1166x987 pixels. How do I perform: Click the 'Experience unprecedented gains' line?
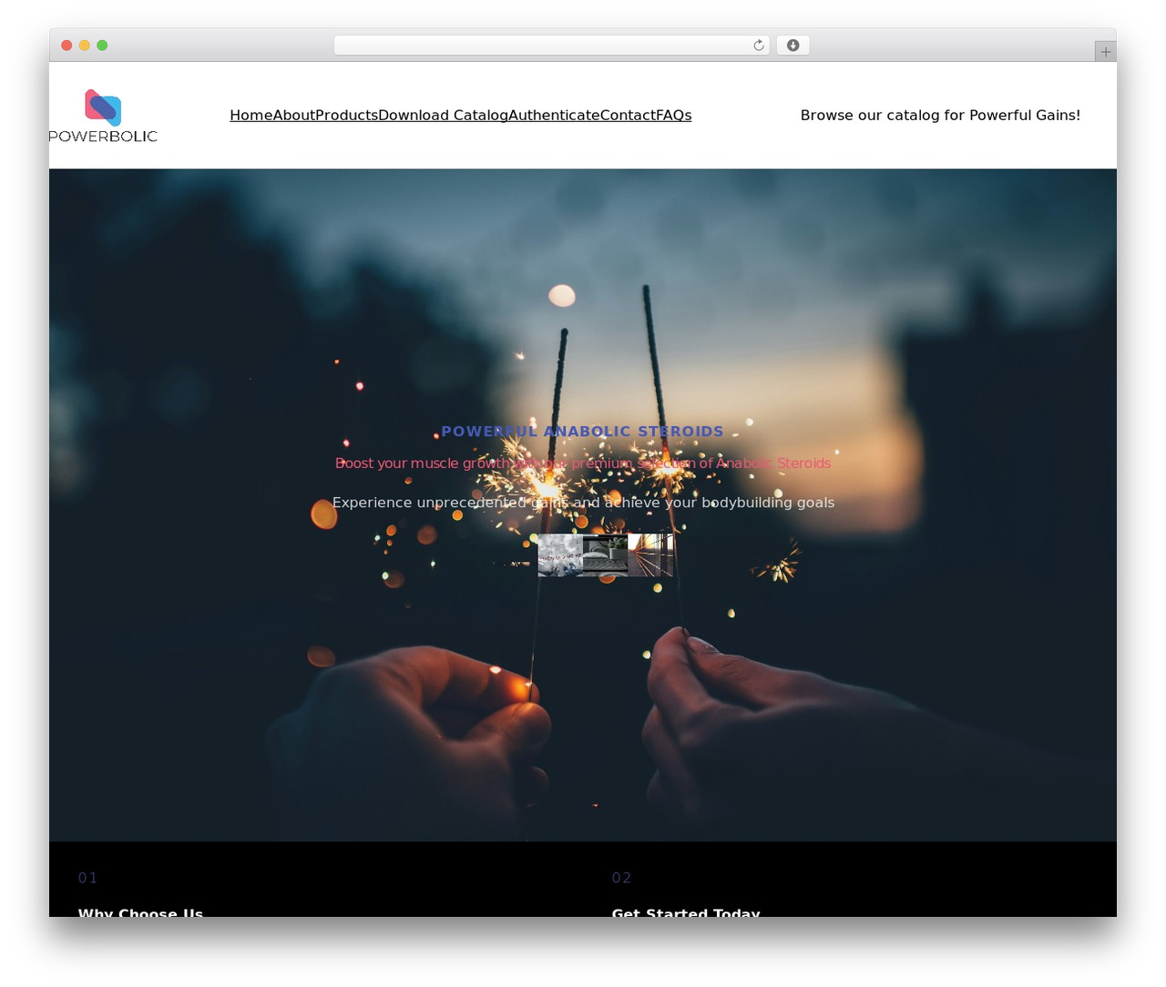coord(583,503)
